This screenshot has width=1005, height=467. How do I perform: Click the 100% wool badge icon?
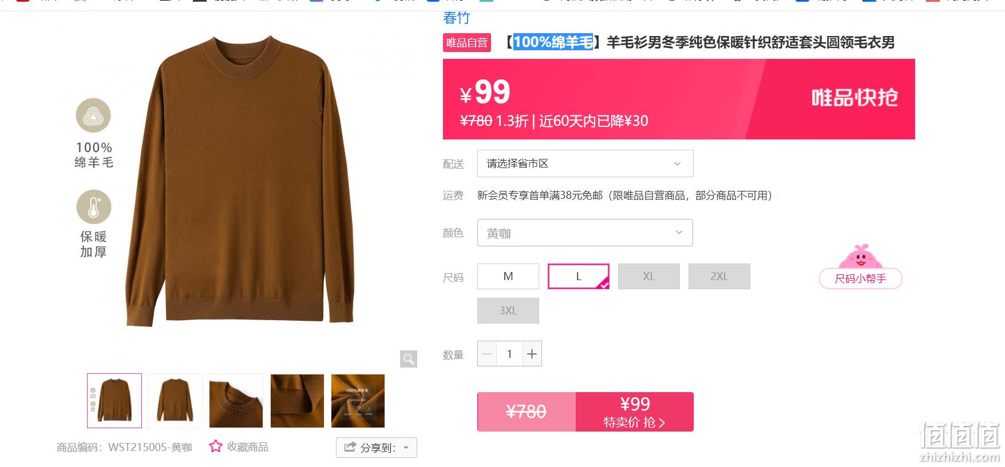pos(93,115)
